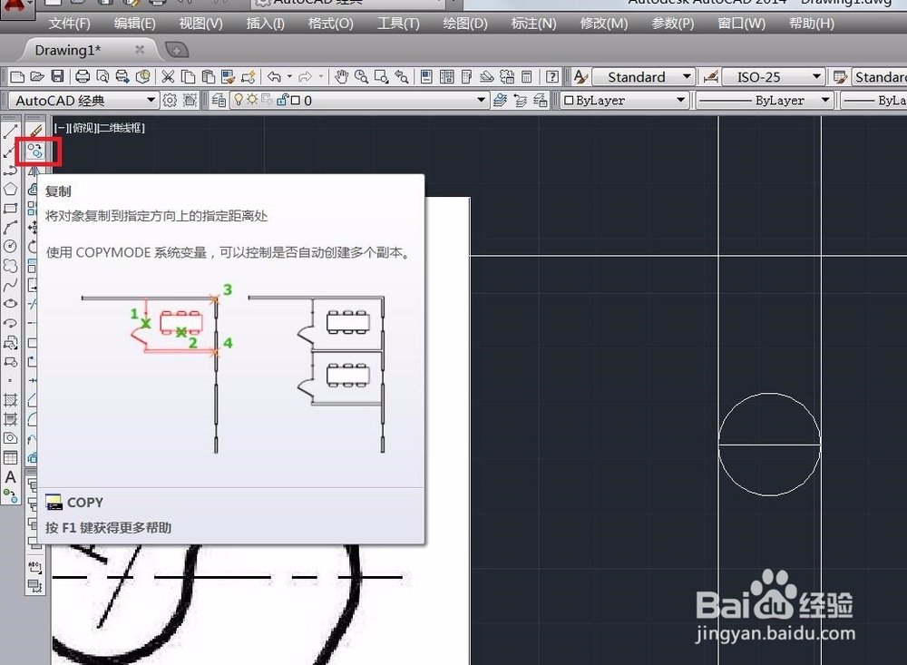Click the Paste icon
907x665 pixels.
pyautogui.click(x=209, y=76)
